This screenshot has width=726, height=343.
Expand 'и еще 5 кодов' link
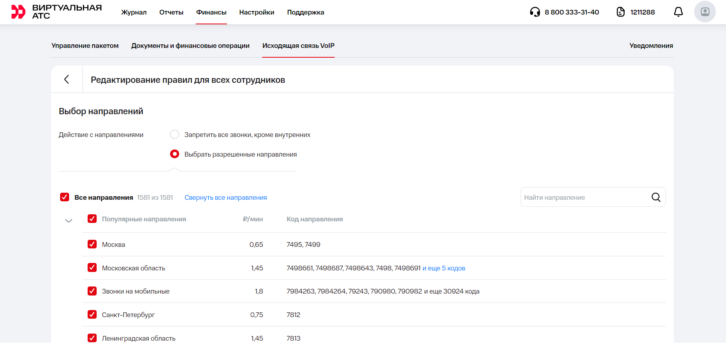[x=444, y=268]
